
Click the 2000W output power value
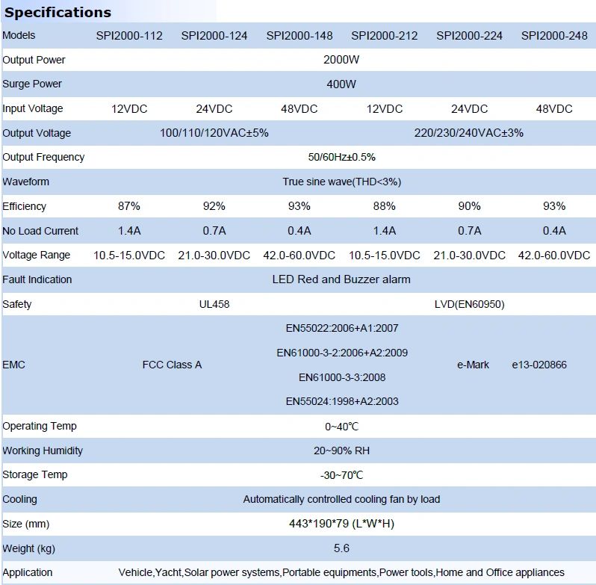point(341,60)
